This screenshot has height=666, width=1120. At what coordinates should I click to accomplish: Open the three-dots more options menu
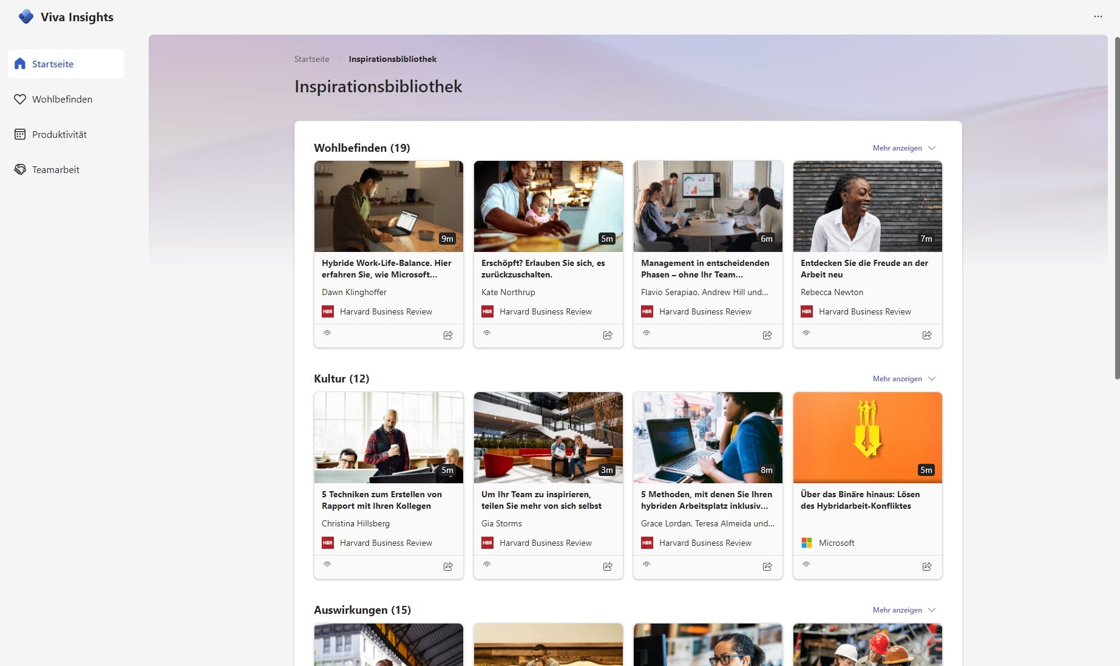[1098, 16]
